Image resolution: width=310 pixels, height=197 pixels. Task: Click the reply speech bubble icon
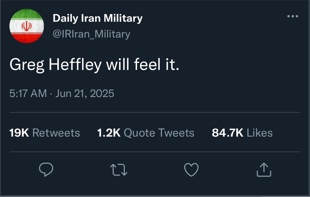(x=46, y=169)
